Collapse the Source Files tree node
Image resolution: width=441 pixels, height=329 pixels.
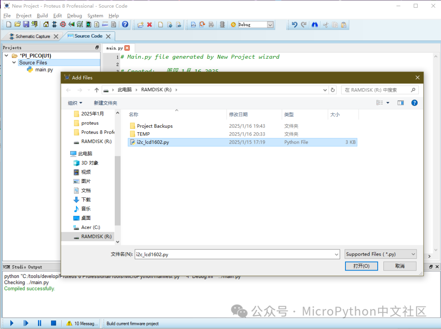[14, 62]
